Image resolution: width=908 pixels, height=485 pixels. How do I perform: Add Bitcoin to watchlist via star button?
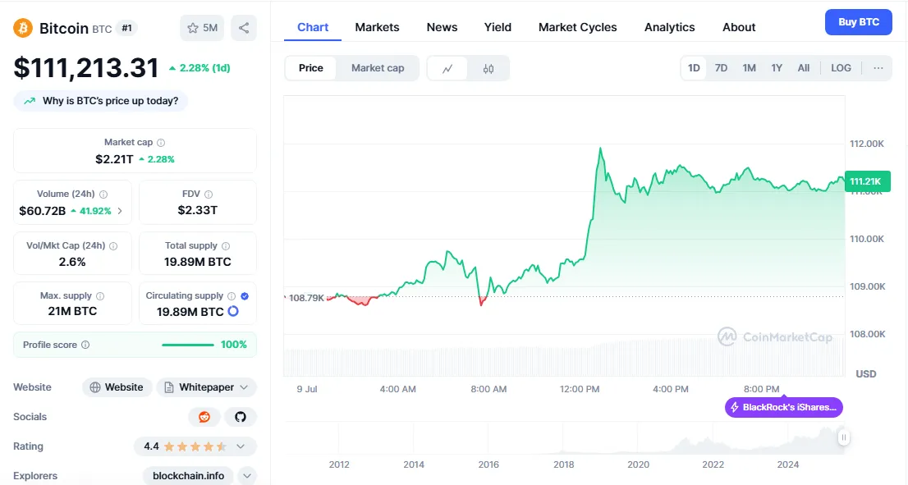click(x=201, y=28)
